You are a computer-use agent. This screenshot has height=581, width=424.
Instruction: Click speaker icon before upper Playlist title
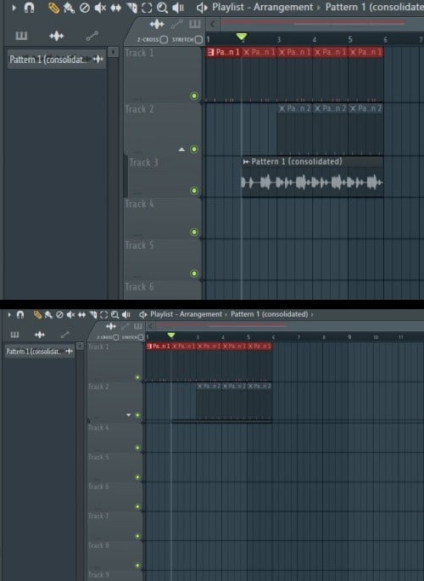coord(202,8)
